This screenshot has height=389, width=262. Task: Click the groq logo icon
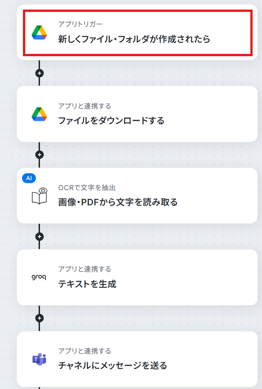click(39, 277)
